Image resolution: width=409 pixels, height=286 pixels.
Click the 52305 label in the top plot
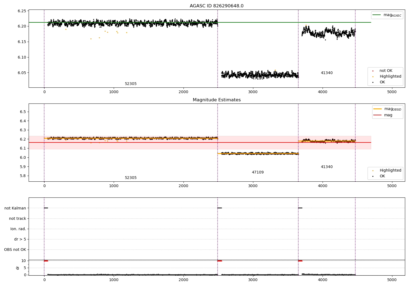(x=131, y=84)
